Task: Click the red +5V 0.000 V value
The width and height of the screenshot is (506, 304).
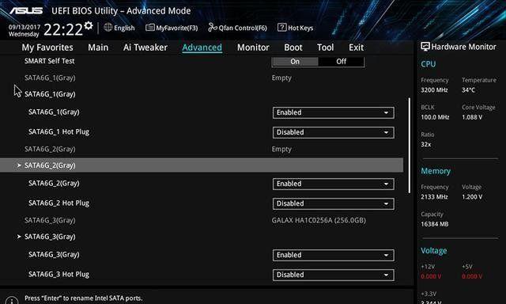Action: point(472,276)
